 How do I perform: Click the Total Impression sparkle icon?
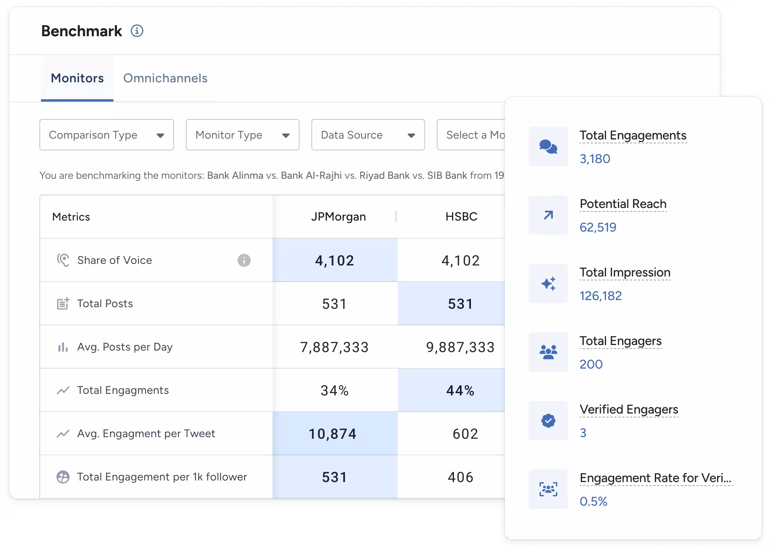[x=548, y=284]
